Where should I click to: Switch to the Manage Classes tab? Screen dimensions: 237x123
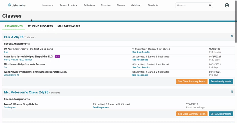coord(69,26)
